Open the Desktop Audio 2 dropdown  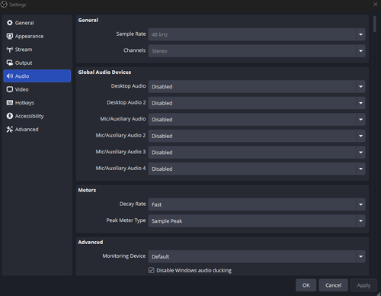257,103
